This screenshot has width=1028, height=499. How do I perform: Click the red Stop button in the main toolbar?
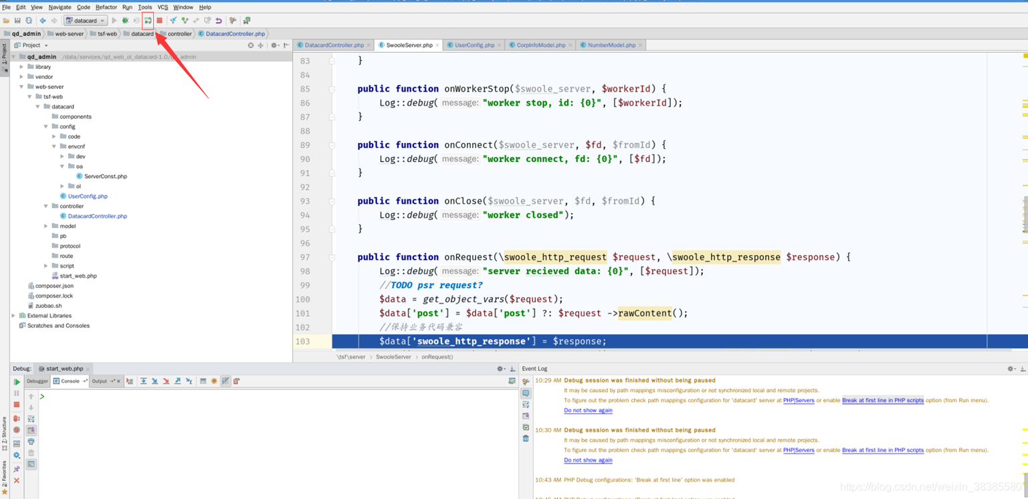click(159, 21)
